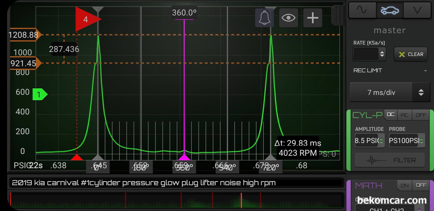Screen dimensions: 434x211
Task: Select the magenta 360.0° cursor label
Action: pos(184,13)
